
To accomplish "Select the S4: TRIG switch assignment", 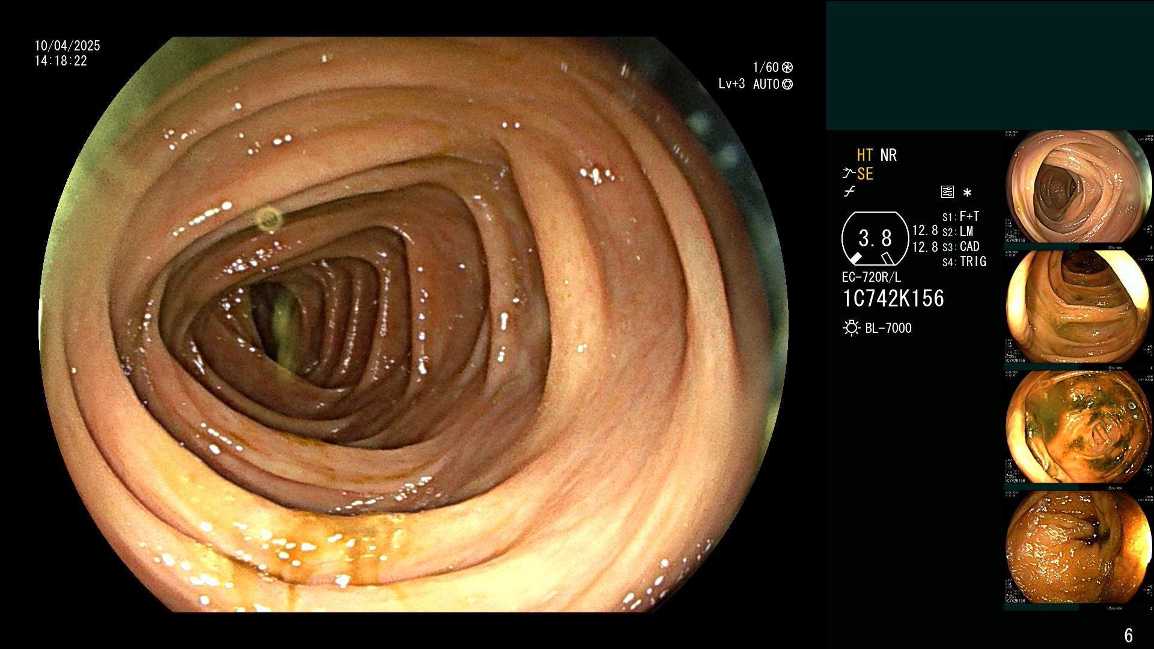I will pyautogui.click(x=964, y=261).
